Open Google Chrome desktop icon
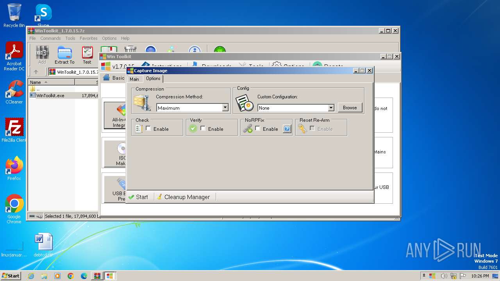 (14, 209)
